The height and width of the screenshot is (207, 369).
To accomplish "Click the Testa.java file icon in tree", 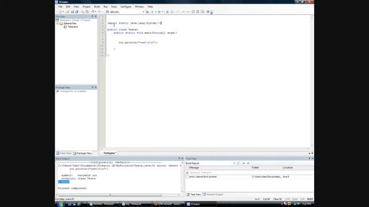I will coord(65,27).
